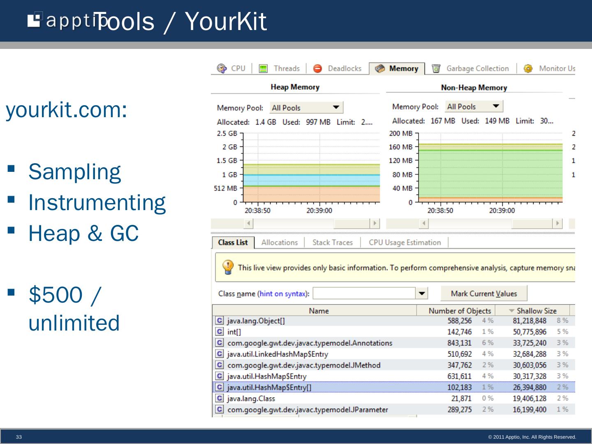Click class icon beside typemodel.Annotations
592x444 pixels.
point(220,343)
